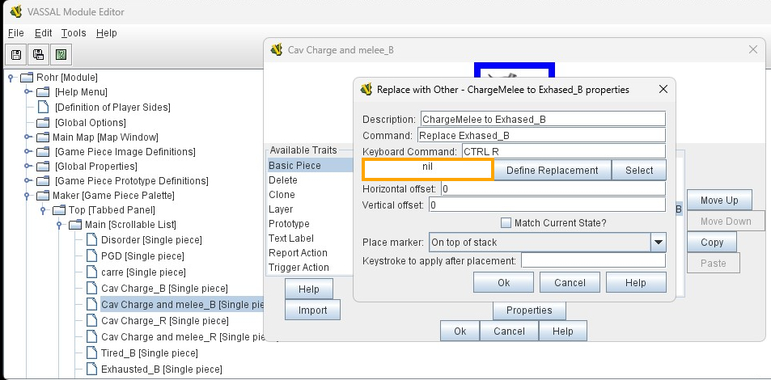
Task: Expand the Global Properties node
Action: tap(28, 166)
